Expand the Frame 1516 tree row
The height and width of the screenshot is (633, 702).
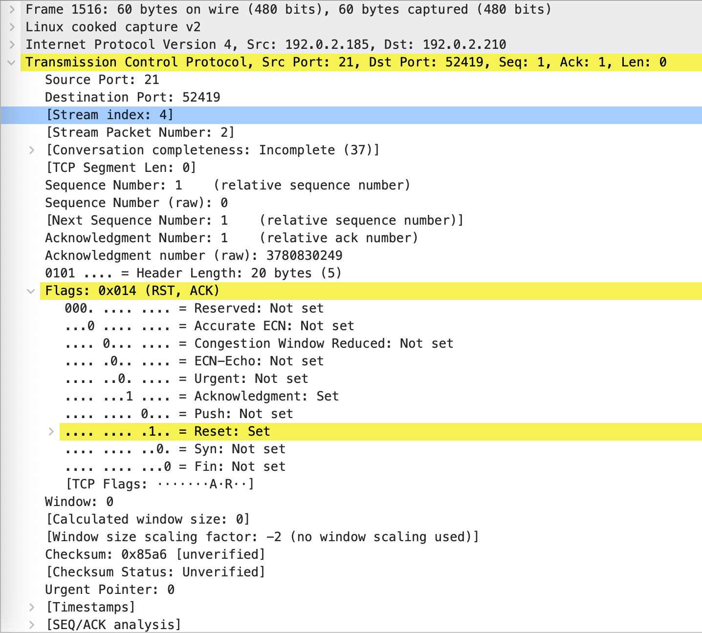tap(12, 9)
